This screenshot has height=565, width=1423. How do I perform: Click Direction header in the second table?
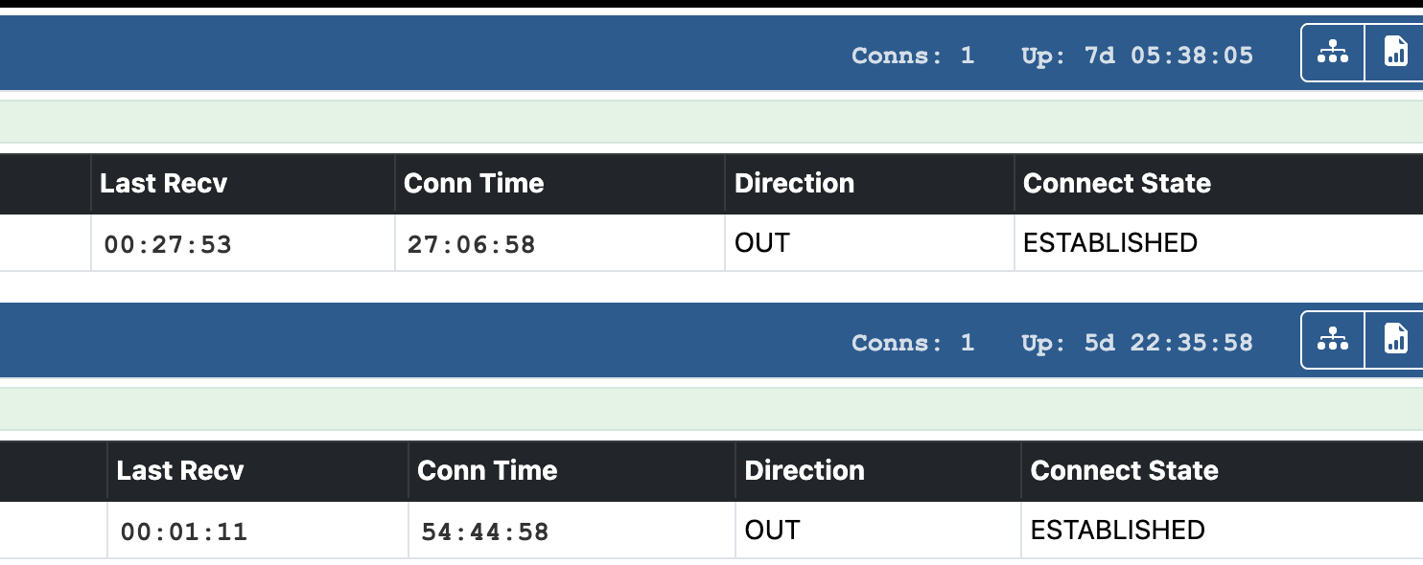(x=805, y=470)
